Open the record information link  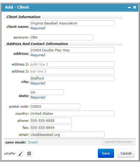click(x=118, y=142)
